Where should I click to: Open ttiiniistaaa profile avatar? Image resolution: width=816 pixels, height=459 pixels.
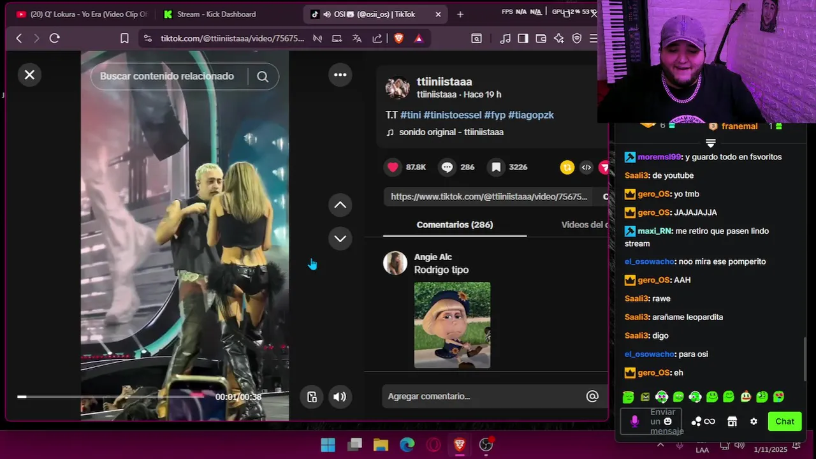tap(397, 88)
